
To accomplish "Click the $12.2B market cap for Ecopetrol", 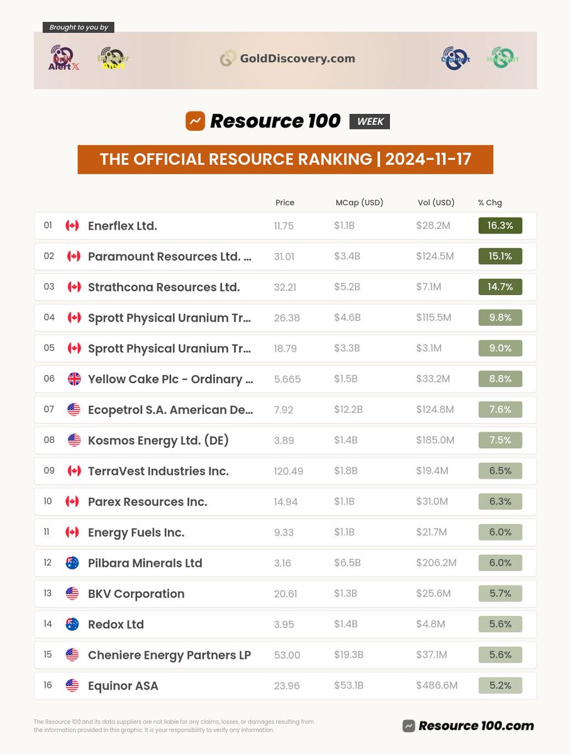I will pos(348,410).
